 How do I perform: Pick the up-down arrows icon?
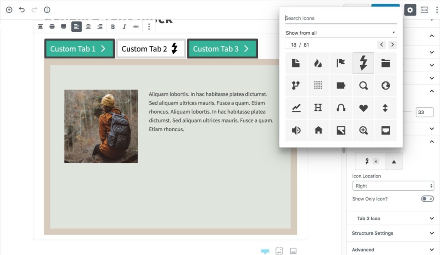coord(385,108)
